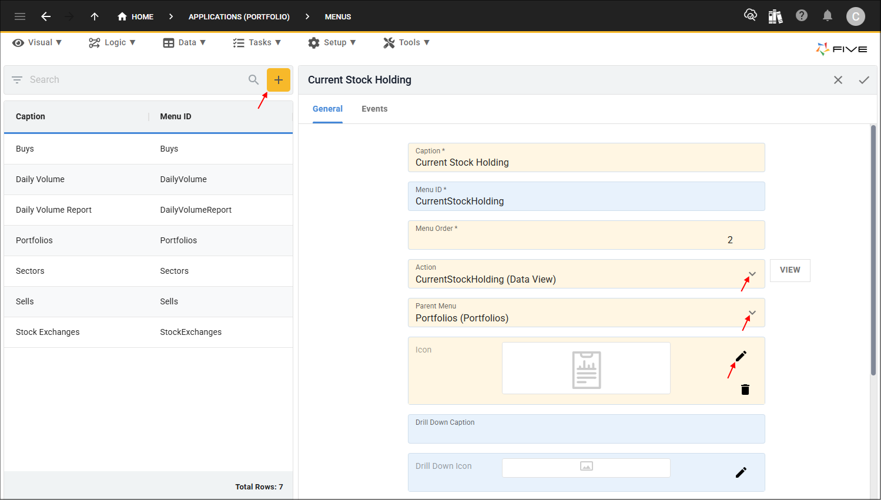
Task: Add a new menu with the plus button
Action: click(x=279, y=80)
